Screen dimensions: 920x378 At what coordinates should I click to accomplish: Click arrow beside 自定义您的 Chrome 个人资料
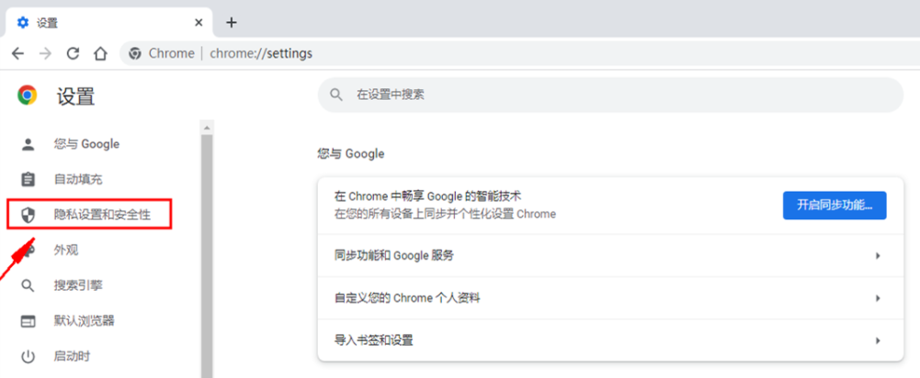[879, 297]
